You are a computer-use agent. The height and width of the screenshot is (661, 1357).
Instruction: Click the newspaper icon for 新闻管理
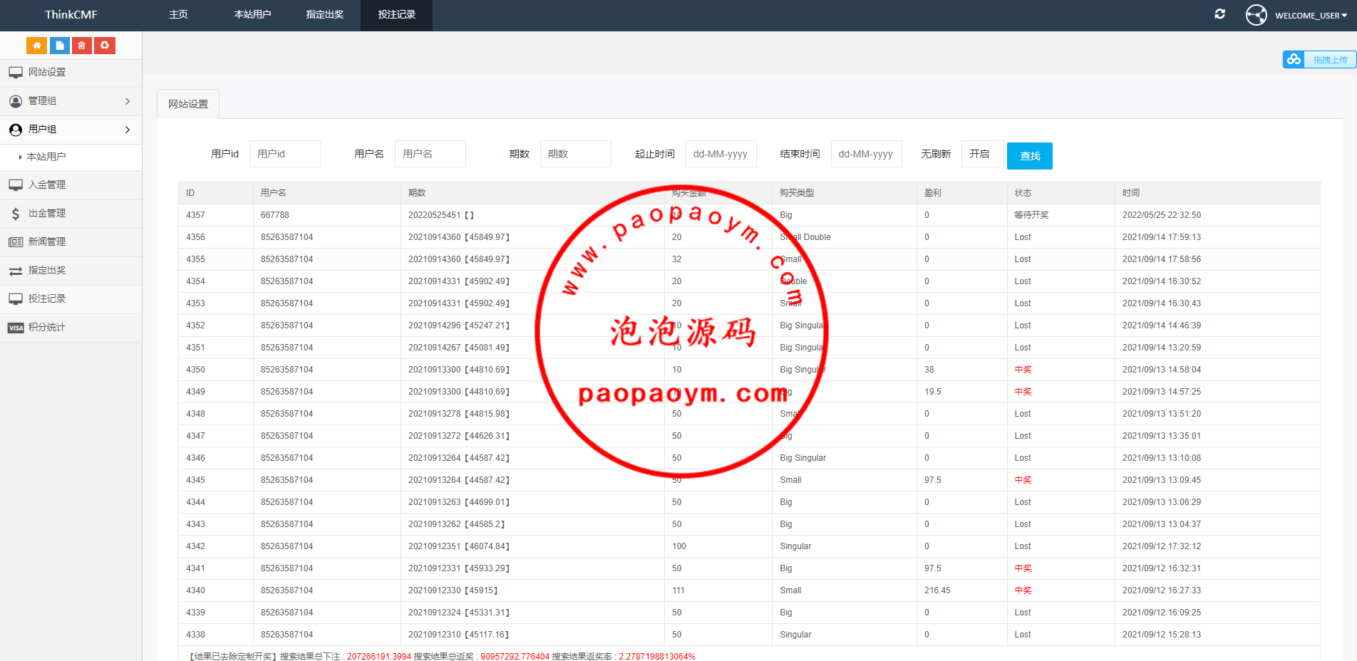(x=16, y=242)
